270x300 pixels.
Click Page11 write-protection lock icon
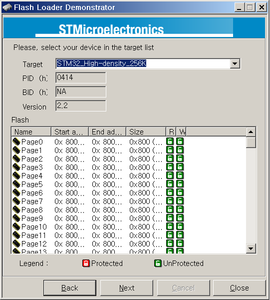(x=180, y=235)
